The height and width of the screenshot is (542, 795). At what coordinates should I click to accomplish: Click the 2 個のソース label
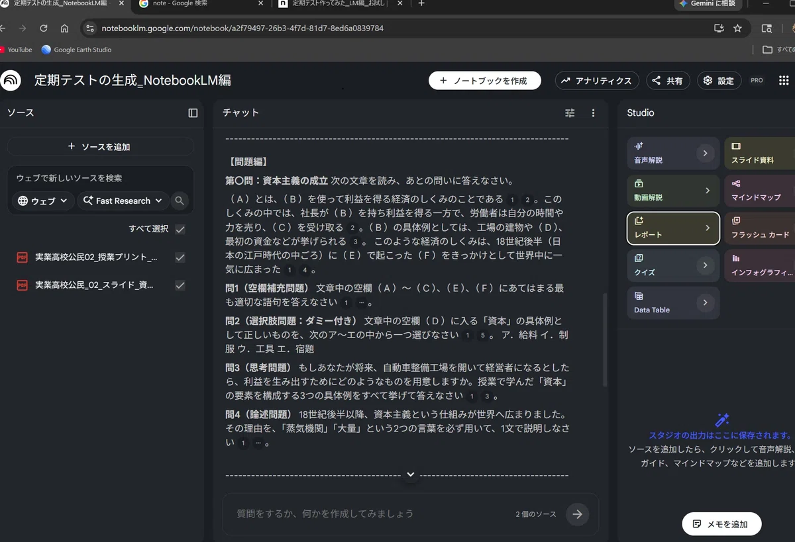pos(536,514)
